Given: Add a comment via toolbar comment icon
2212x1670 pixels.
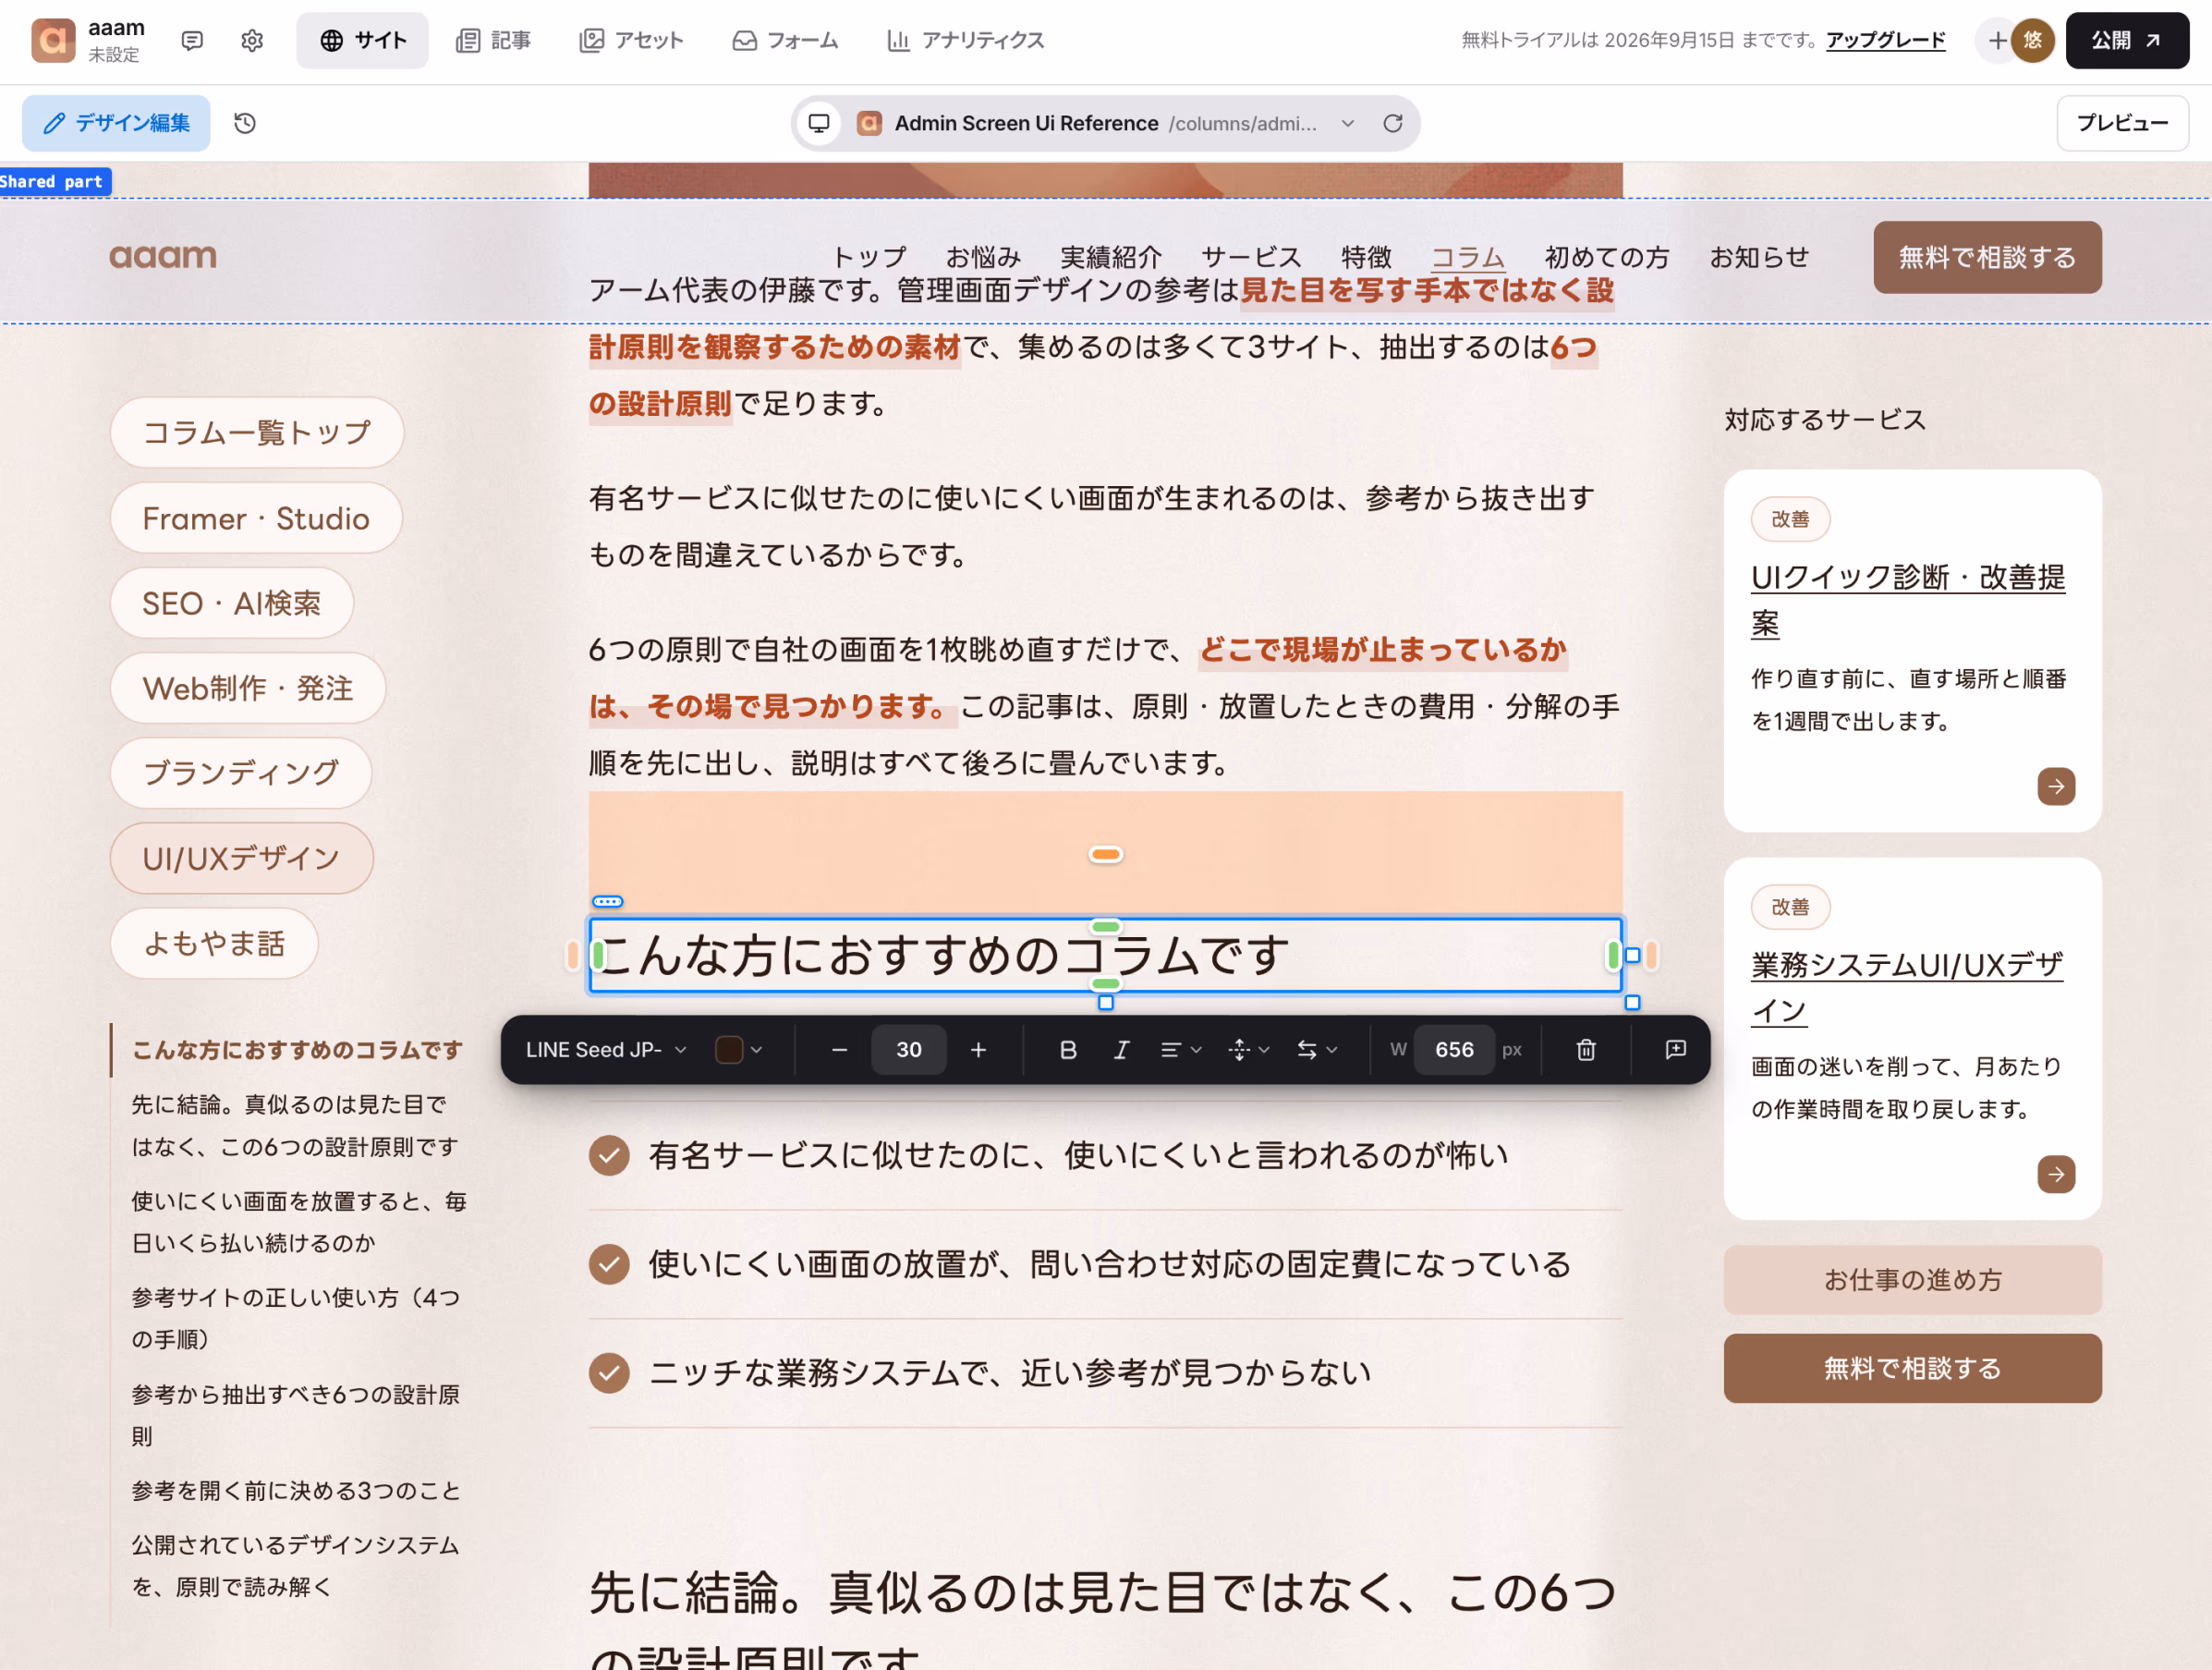Looking at the screenshot, I should [x=1676, y=1050].
